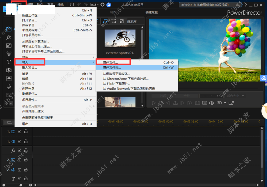Open the particle room icon

(x=9, y=54)
